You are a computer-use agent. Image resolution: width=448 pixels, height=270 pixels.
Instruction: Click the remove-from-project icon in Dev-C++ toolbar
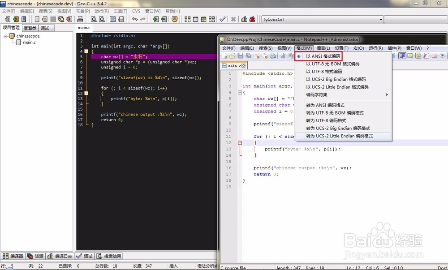(164, 19)
